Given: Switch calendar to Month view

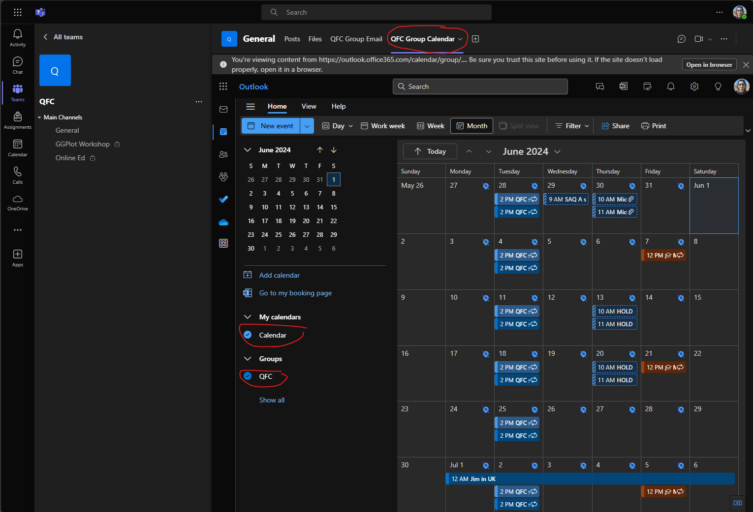Looking at the screenshot, I should (x=472, y=126).
